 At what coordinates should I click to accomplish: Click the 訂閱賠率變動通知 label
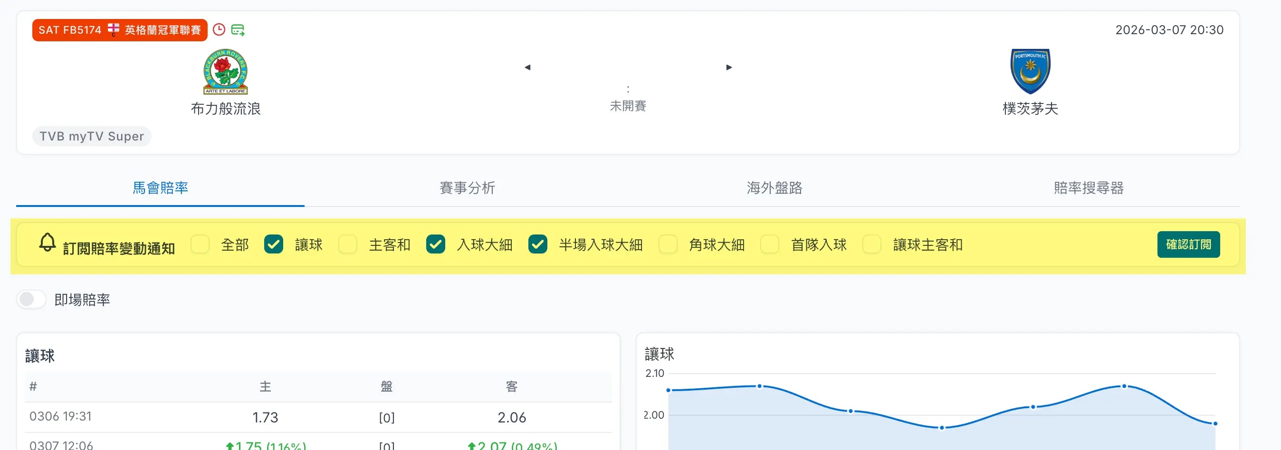119,248
